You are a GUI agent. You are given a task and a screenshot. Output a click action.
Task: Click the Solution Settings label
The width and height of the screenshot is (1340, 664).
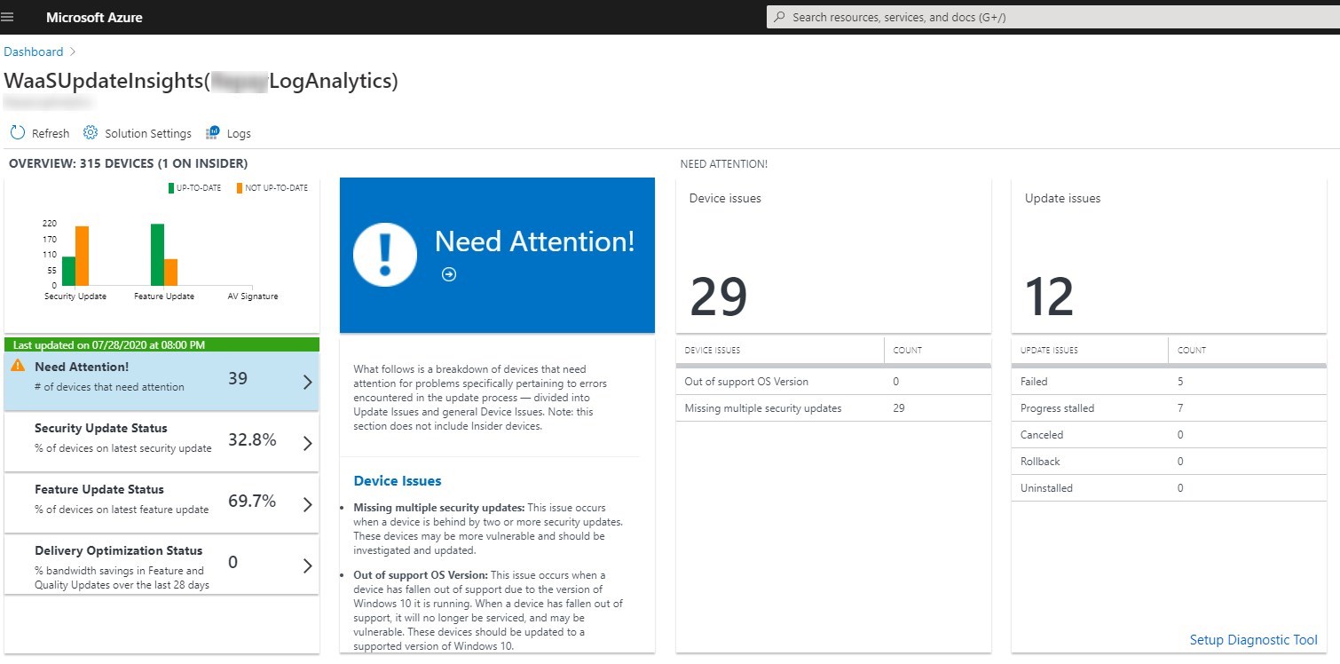coord(148,133)
